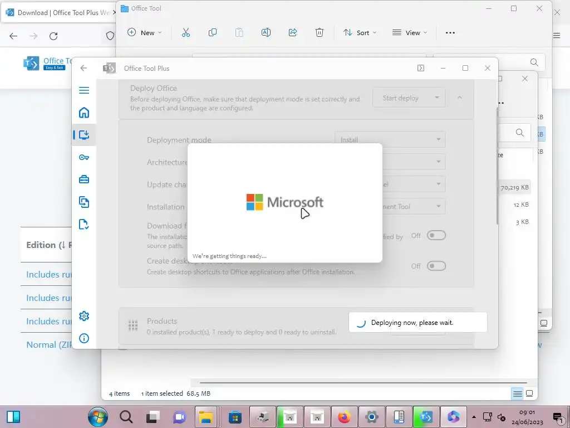Click the muted volume tray icon
The width and height of the screenshot is (570, 428).
coord(502,417)
